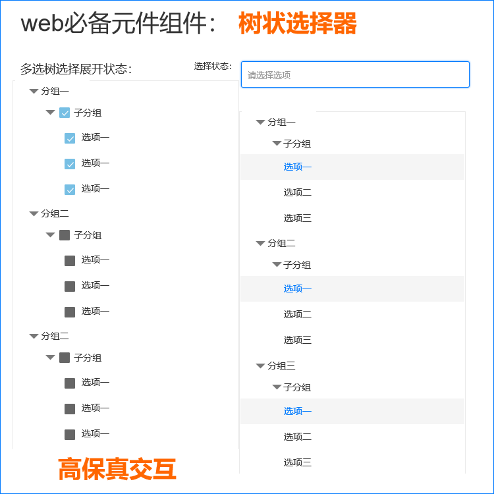Collapse 分组一 in the left multi-select tree
494x494 pixels.
pyautogui.click(x=34, y=92)
